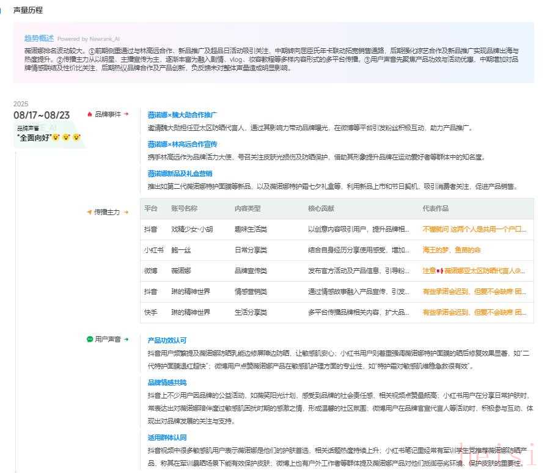Click the 账号名称 column header

(x=184, y=208)
